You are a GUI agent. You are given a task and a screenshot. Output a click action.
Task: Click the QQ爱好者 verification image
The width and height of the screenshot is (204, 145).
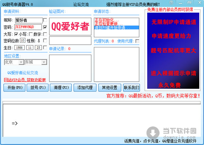pos(70,26)
